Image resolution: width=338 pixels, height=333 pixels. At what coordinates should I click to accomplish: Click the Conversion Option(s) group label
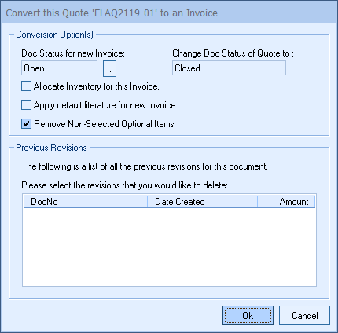click(55, 35)
